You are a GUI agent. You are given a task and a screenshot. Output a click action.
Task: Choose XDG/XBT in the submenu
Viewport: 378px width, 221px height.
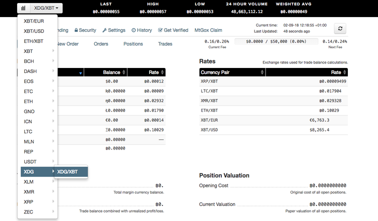(71, 172)
